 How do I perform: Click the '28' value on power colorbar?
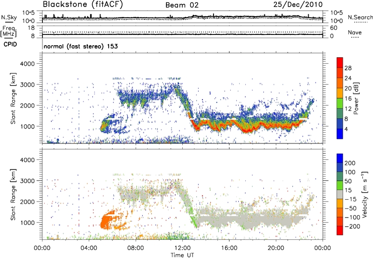click(x=348, y=68)
